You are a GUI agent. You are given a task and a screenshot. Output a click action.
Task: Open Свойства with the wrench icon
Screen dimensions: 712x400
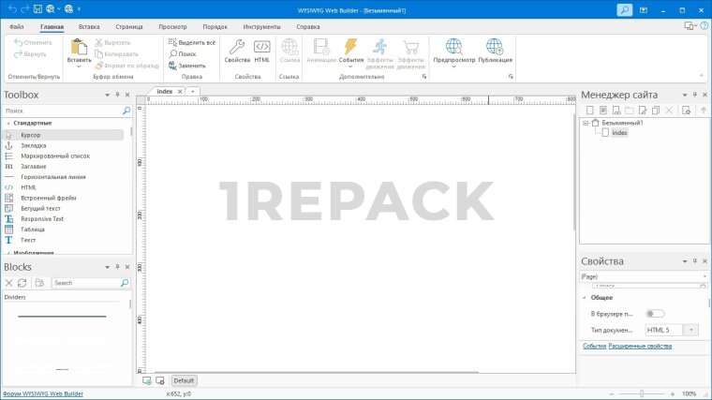tap(237, 47)
